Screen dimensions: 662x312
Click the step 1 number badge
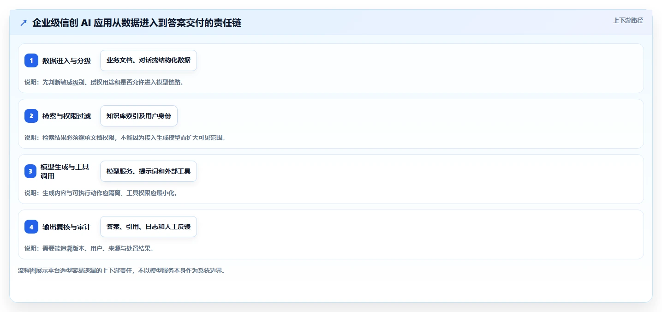click(x=31, y=60)
